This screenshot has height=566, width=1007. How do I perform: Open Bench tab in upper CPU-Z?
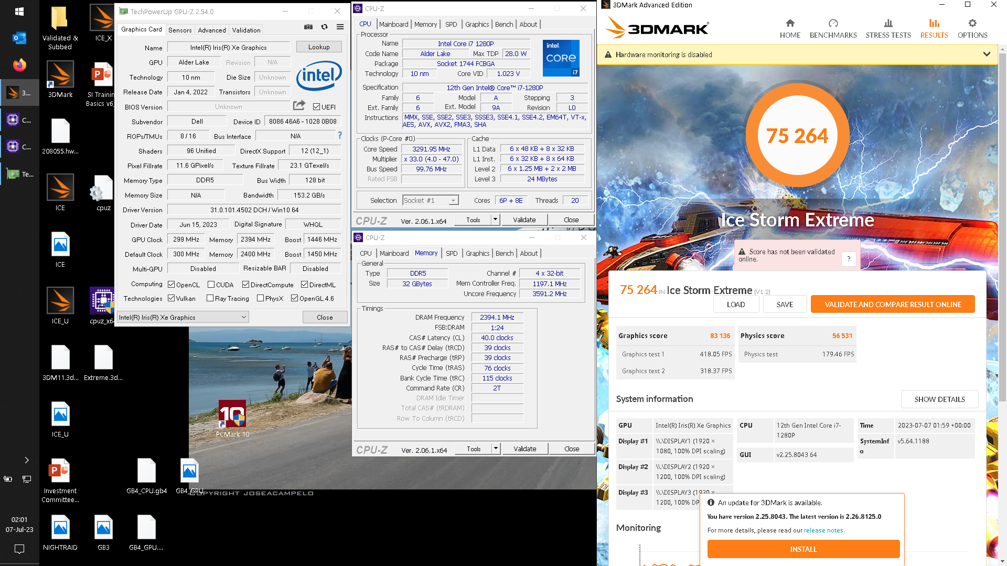[504, 24]
